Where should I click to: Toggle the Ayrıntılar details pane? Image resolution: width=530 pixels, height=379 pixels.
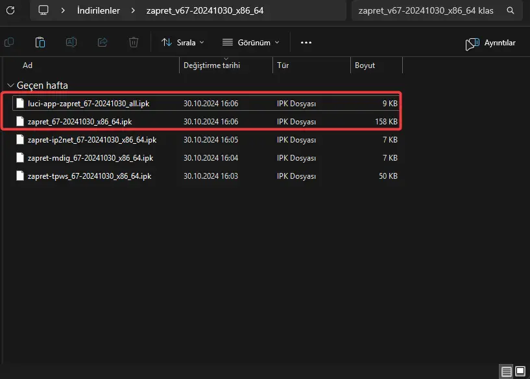[x=490, y=43]
